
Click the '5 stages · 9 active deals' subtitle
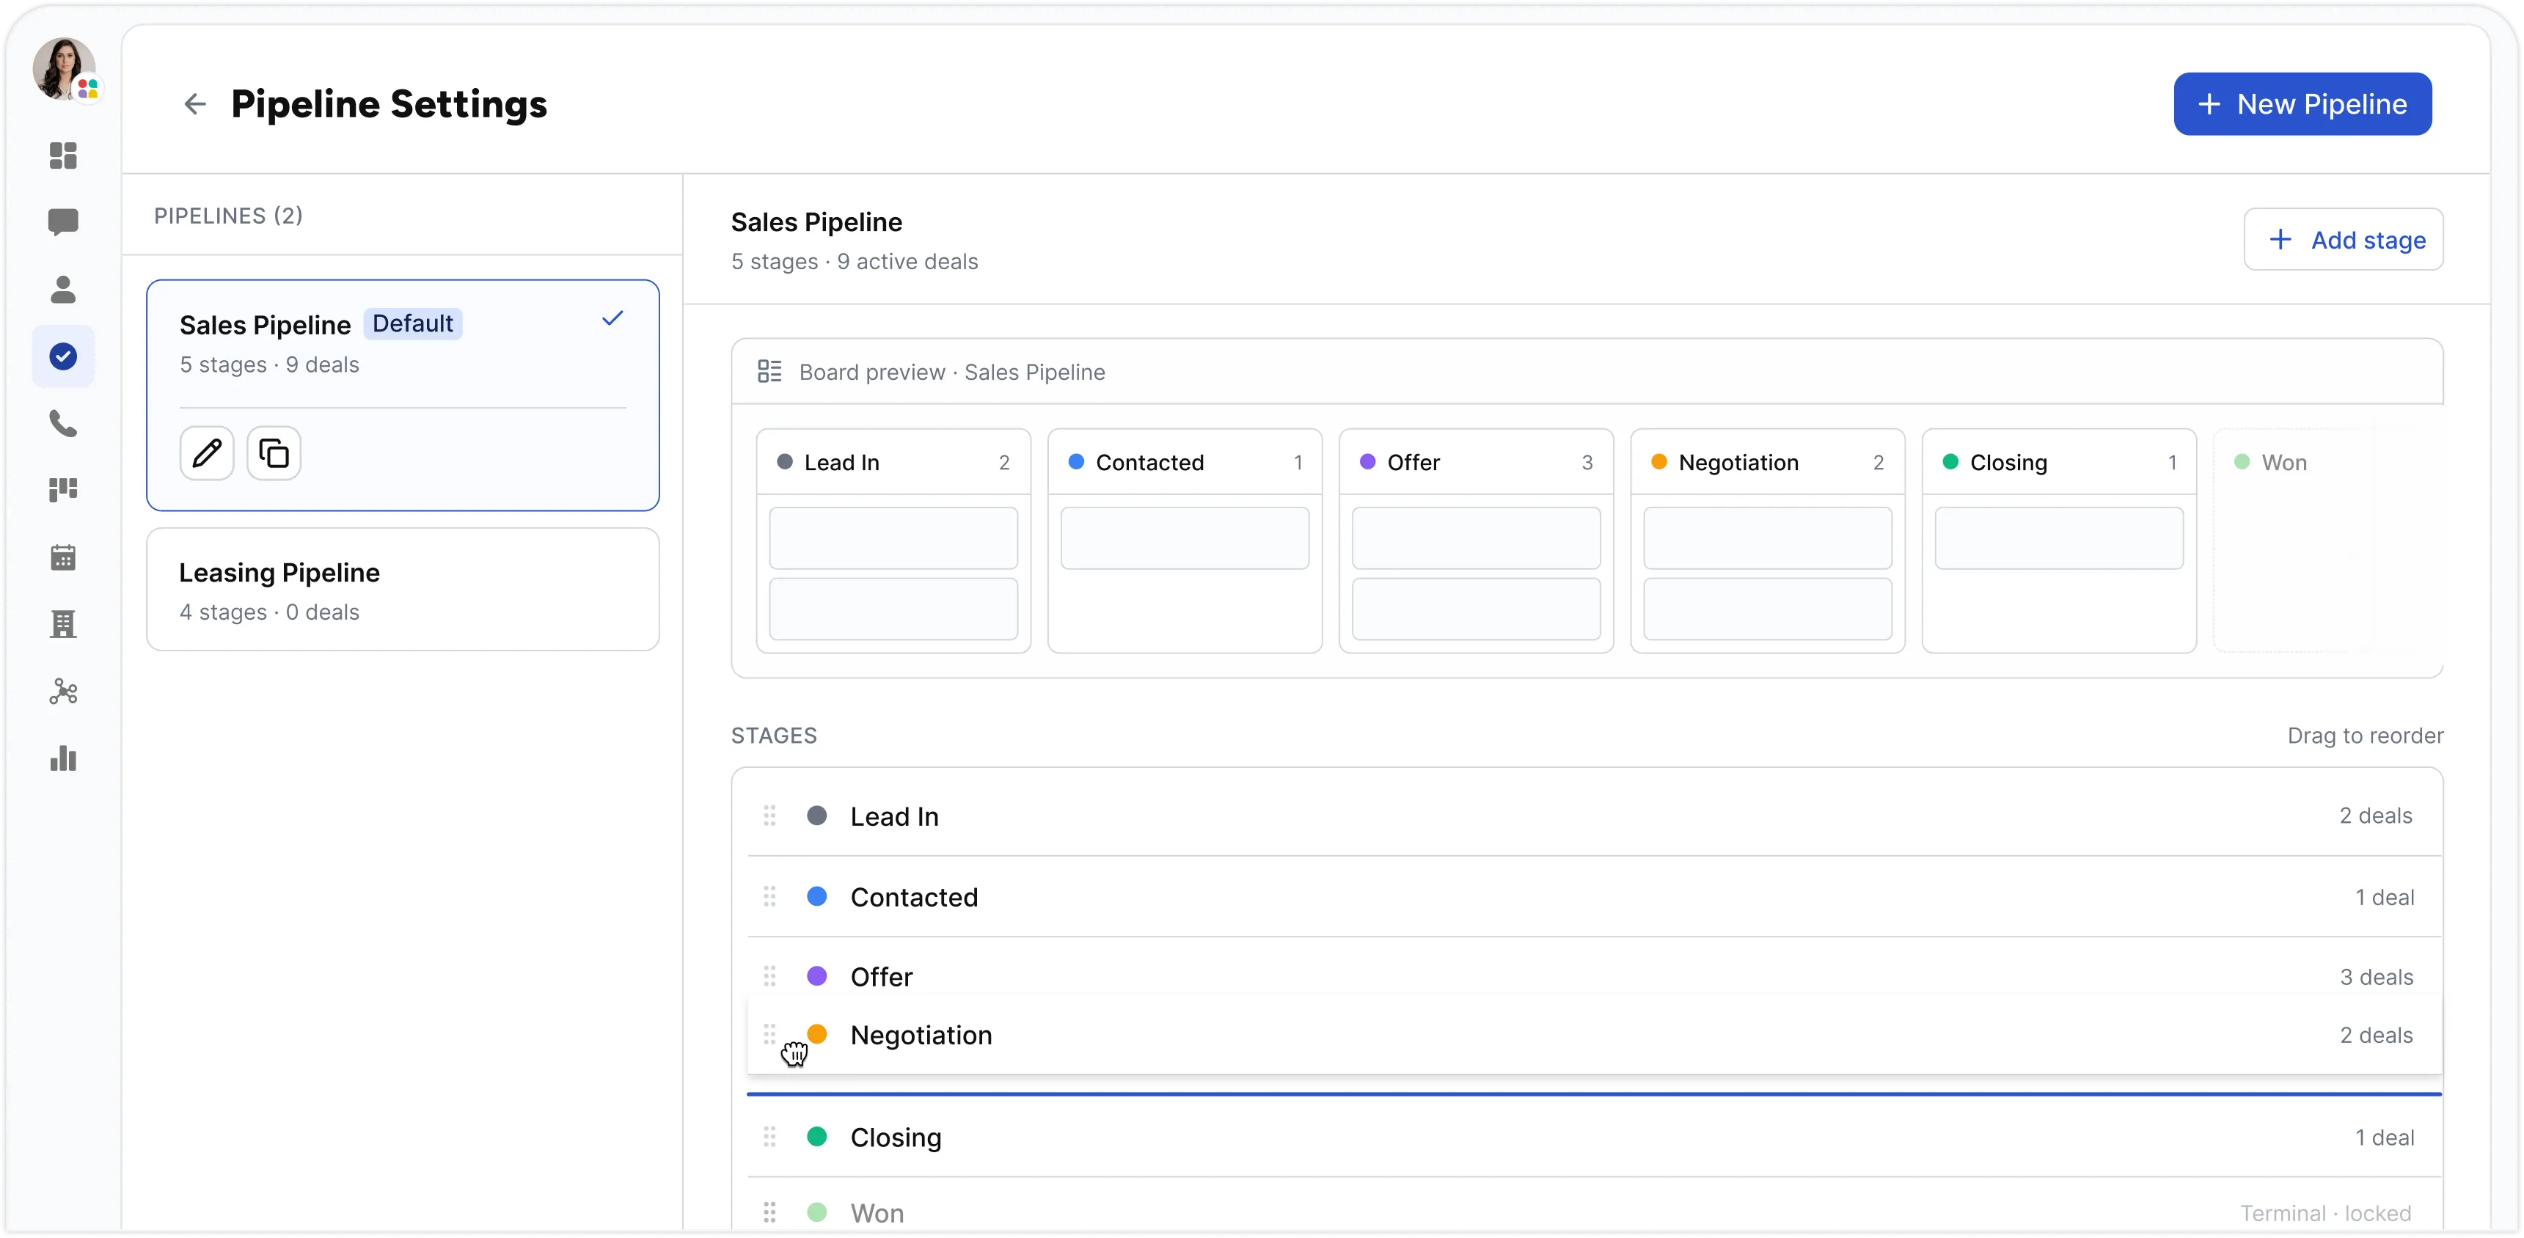pos(855,262)
